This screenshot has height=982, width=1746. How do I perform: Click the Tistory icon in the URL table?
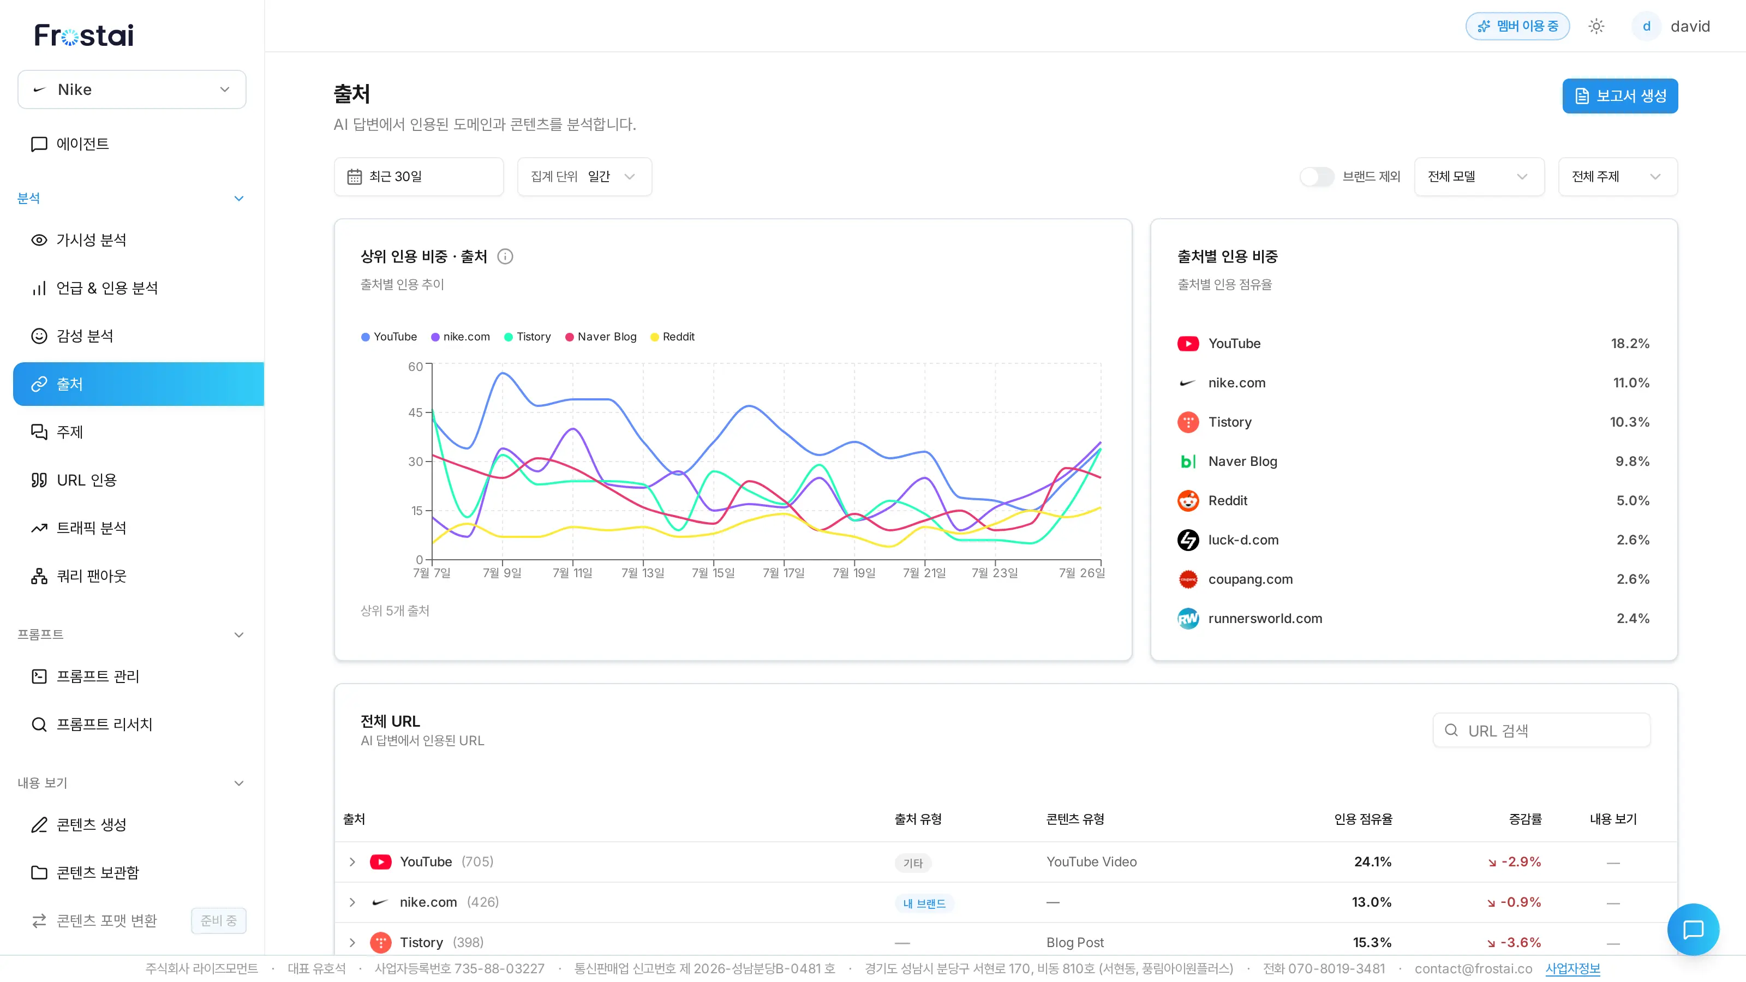tap(380, 943)
